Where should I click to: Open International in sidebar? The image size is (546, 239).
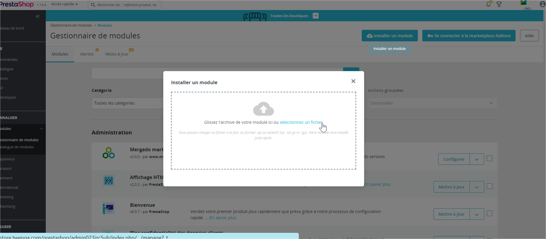[x=9, y=188]
